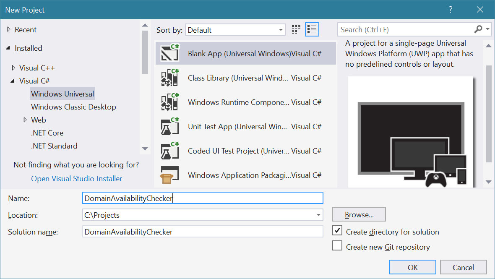Pick the Unit Test App template icon
The width and height of the screenshot is (495, 279).
point(170,126)
